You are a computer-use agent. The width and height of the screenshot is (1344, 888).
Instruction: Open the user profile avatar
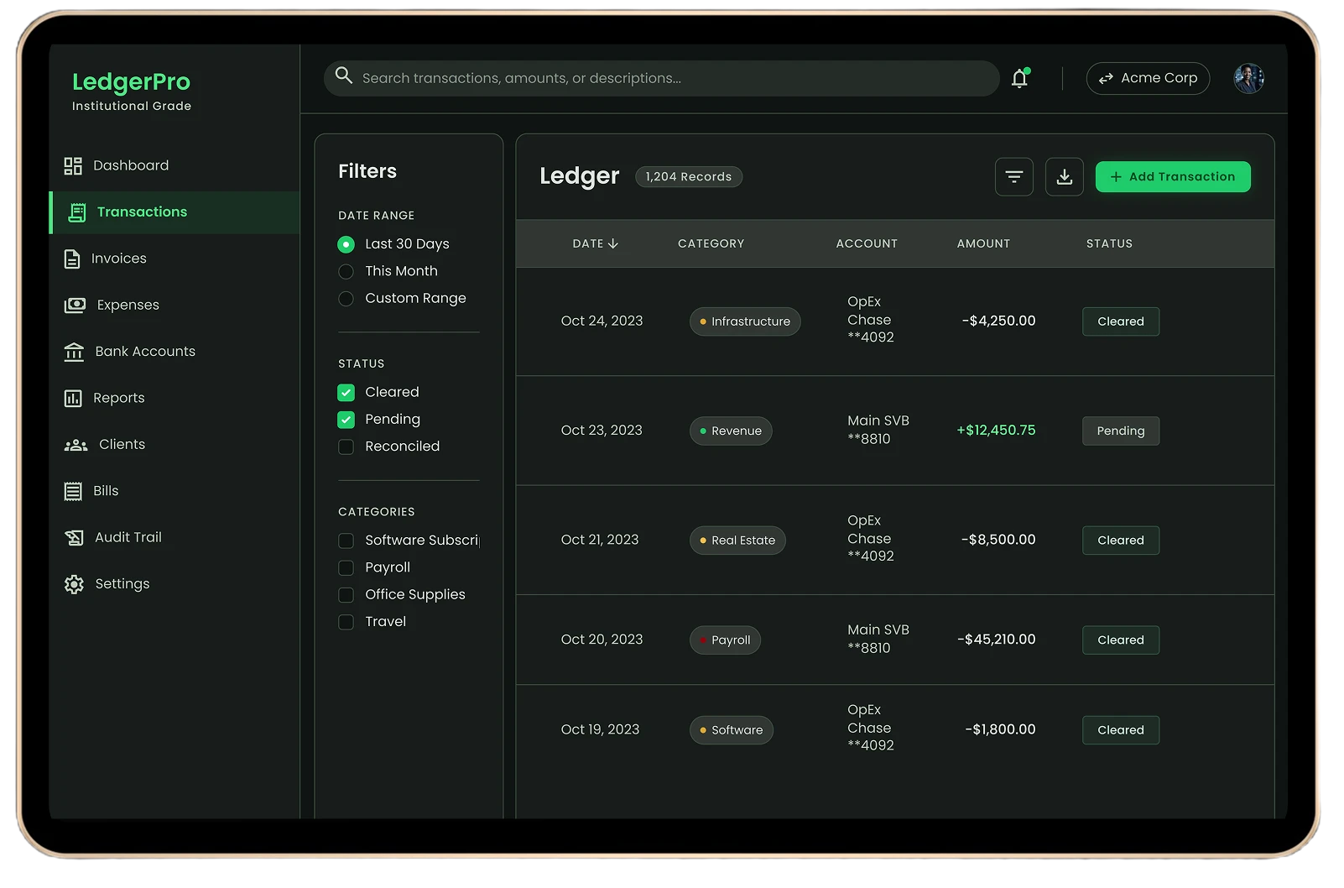(1248, 78)
